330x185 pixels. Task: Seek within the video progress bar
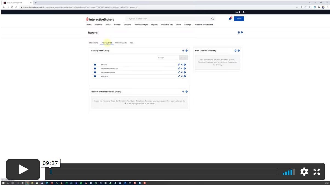tap(164, 172)
